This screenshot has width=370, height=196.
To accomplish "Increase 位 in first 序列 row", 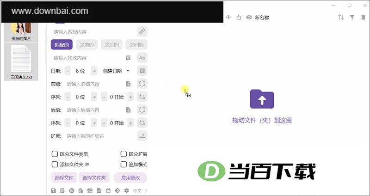I will tap(94, 97).
